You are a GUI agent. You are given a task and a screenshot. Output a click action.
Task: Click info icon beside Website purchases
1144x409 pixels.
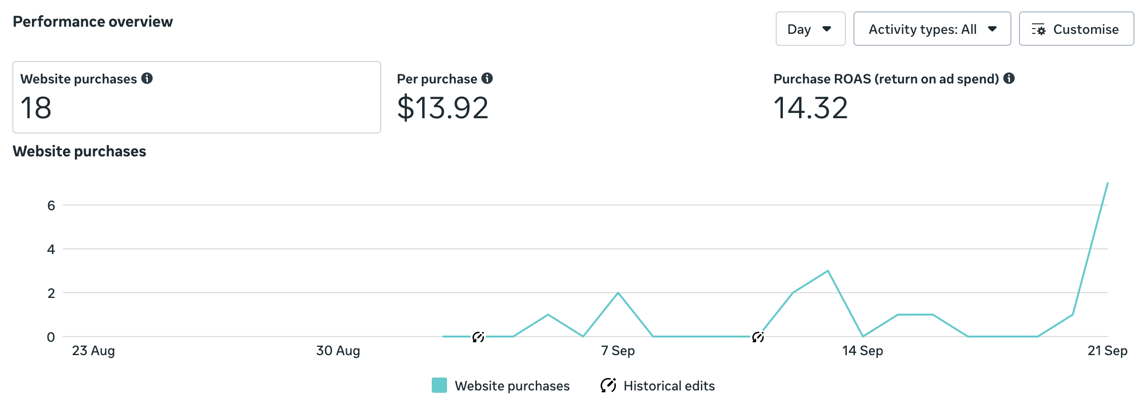pyautogui.click(x=147, y=78)
